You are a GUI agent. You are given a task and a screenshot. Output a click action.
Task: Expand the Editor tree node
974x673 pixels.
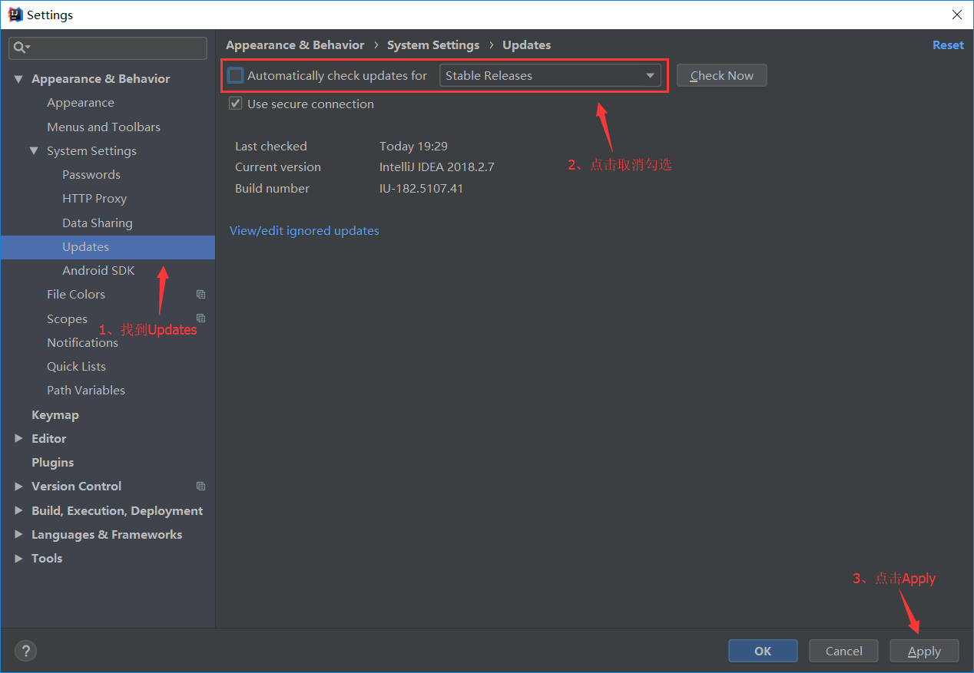click(x=18, y=438)
